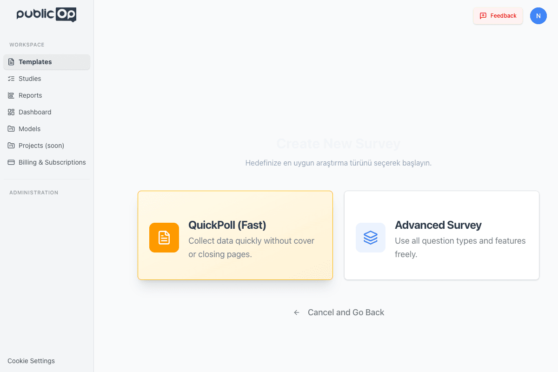
Task: Select the Advanced Survey card title
Action: (x=438, y=225)
